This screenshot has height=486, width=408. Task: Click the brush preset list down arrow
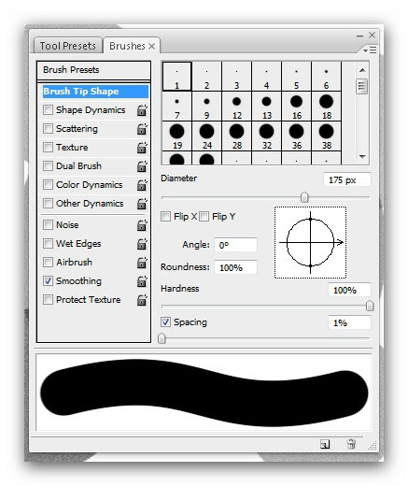click(362, 156)
